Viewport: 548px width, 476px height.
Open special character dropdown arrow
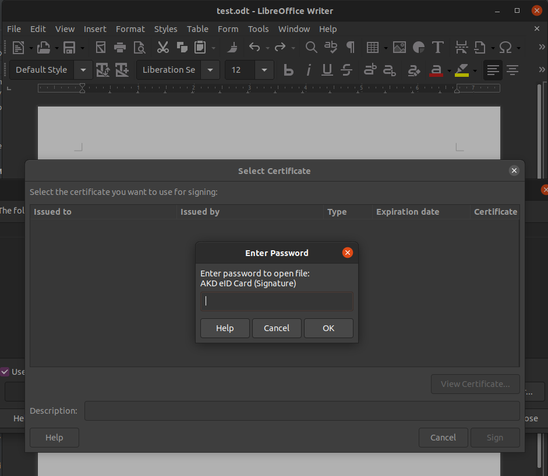click(519, 48)
